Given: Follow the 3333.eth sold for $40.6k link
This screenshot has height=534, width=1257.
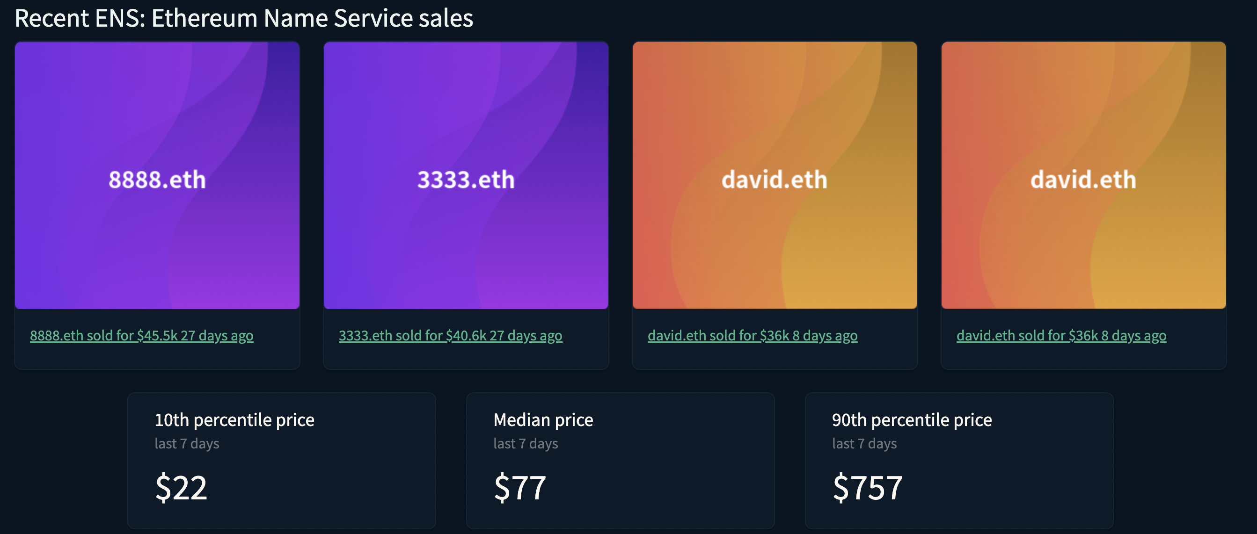Looking at the screenshot, I should pyautogui.click(x=450, y=336).
